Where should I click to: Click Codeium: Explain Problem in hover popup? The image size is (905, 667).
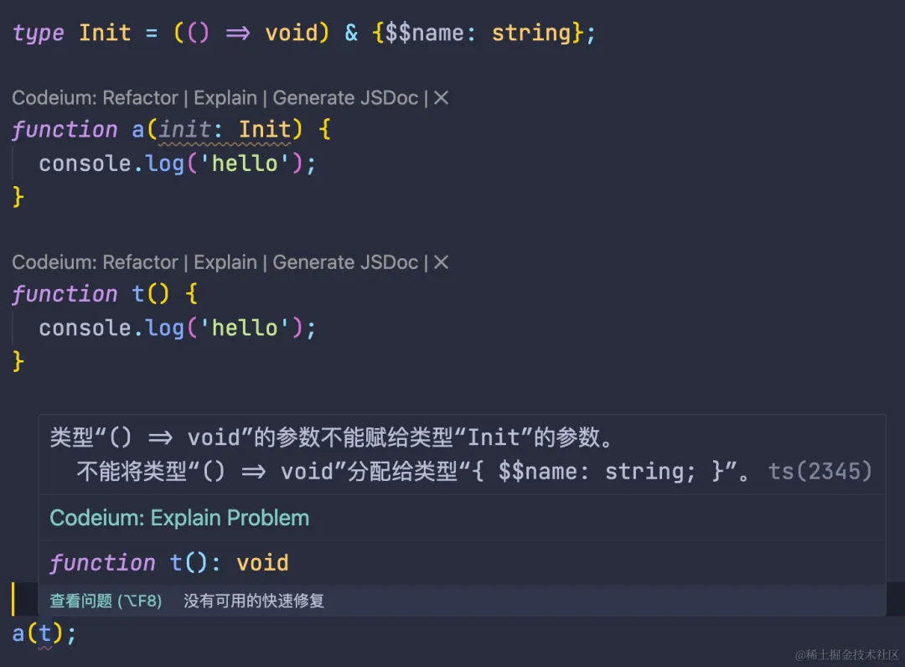(179, 518)
